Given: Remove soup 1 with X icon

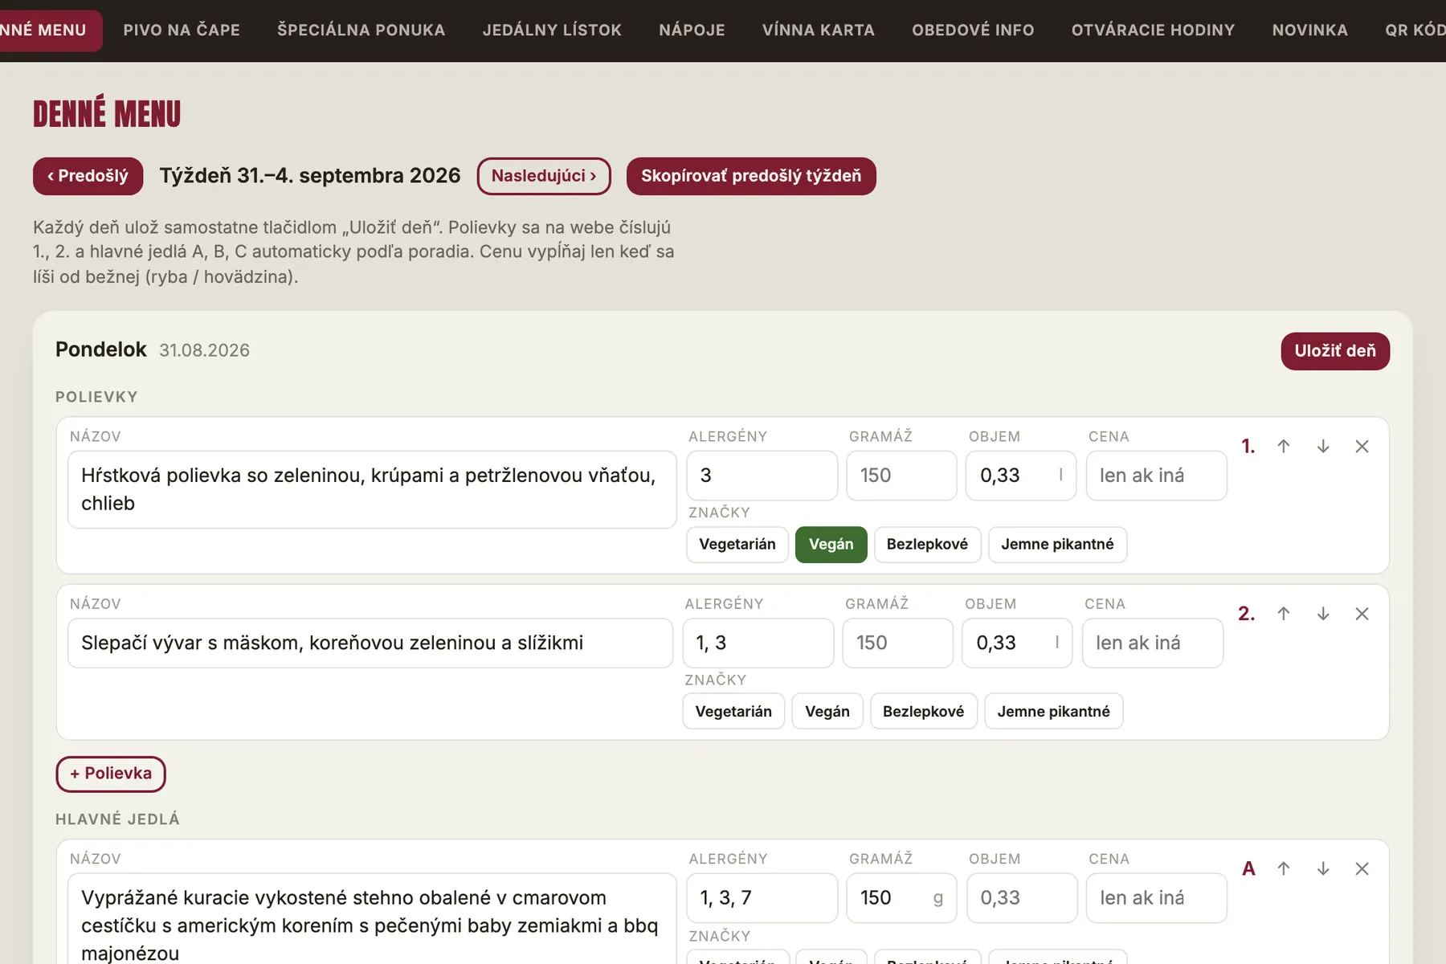Looking at the screenshot, I should click(1362, 447).
